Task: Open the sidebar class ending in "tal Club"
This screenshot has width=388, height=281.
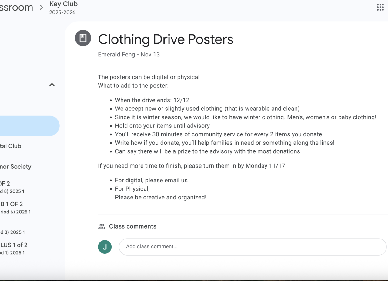Action: [x=11, y=146]
